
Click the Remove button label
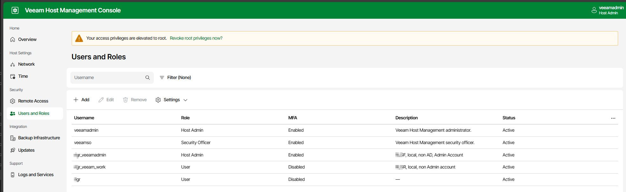tap(139, 100)
